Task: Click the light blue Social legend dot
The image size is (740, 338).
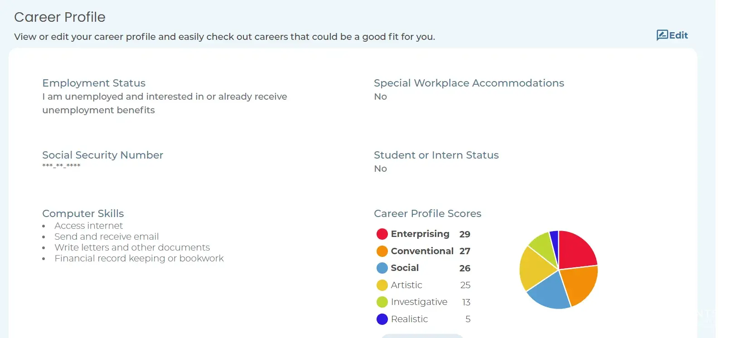Action: 382,268
